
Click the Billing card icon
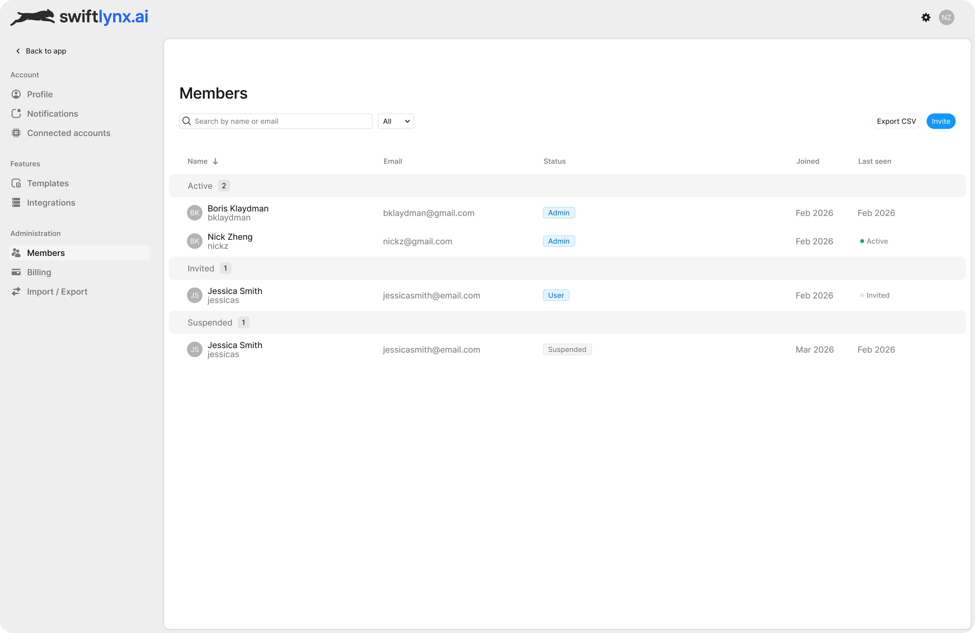tap(16, 272)
